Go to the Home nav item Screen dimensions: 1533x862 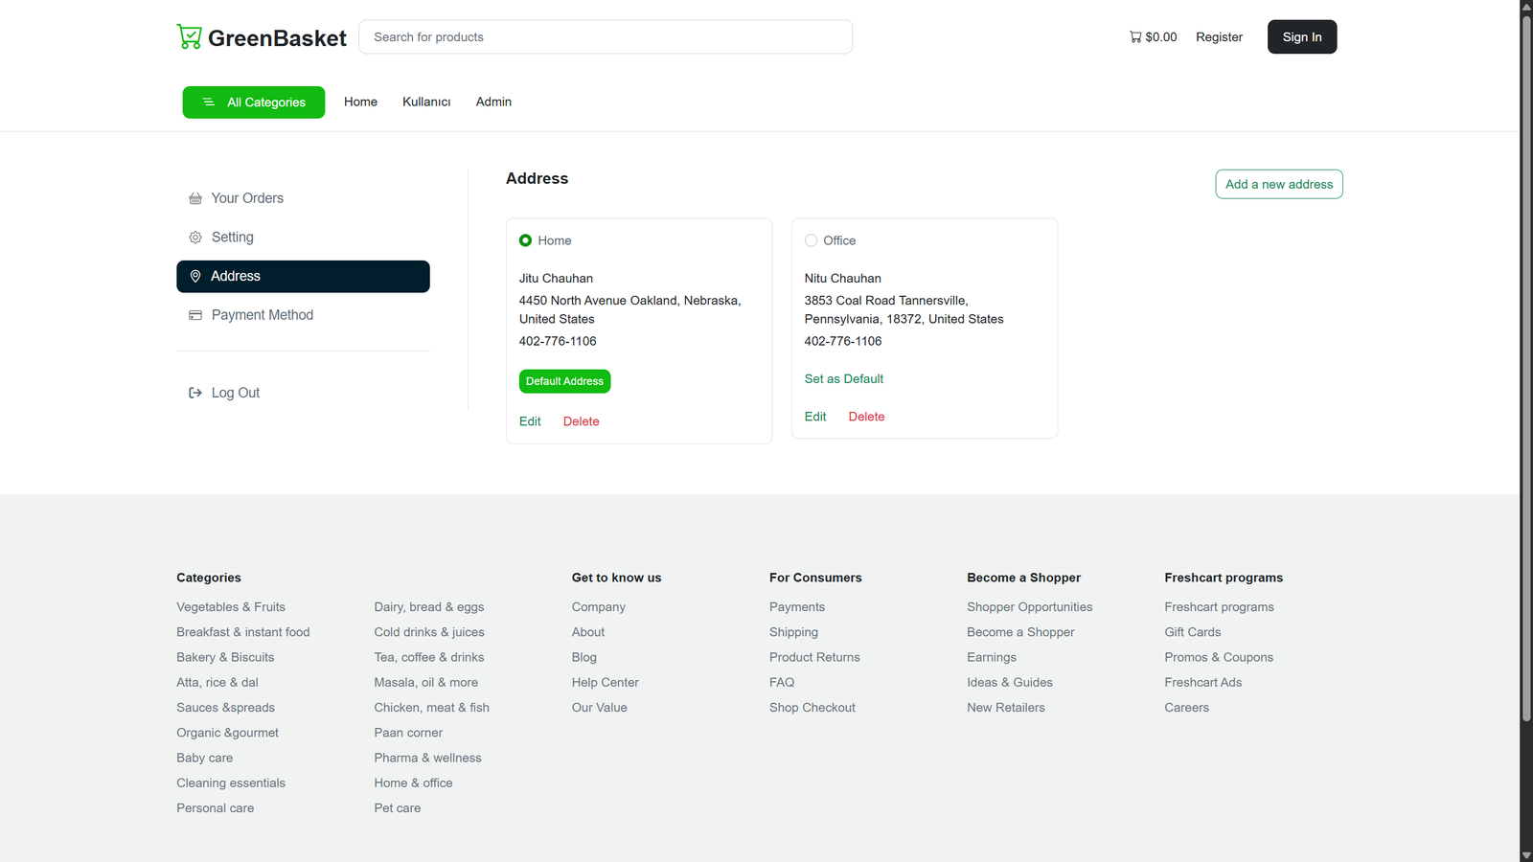(360, 102)
